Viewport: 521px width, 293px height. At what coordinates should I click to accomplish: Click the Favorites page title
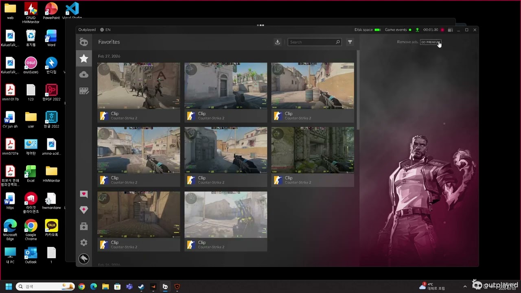pos(109,42)
